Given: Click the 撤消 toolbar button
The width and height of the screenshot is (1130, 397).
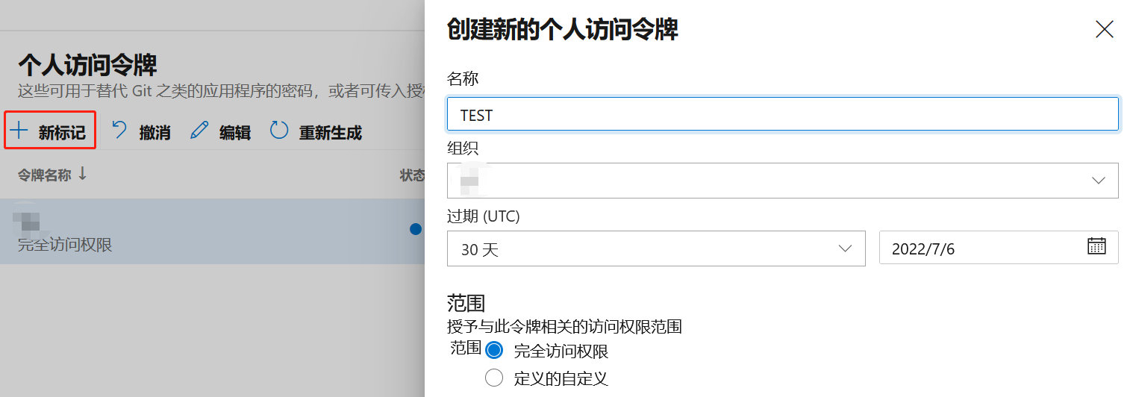Looking at the screenshot, I should pyautogui.click(x=141, y=132).
